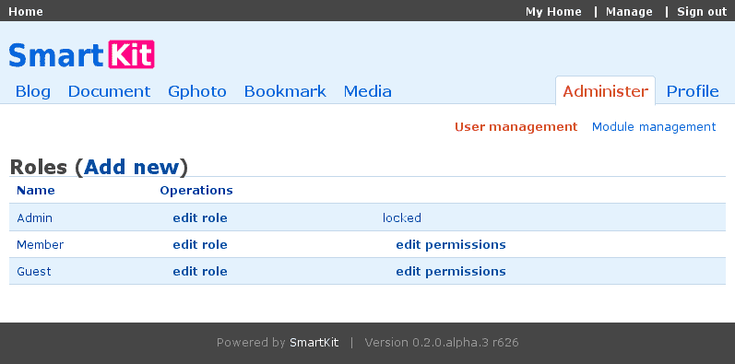Open the Bookmark tab

click(285, 91)
